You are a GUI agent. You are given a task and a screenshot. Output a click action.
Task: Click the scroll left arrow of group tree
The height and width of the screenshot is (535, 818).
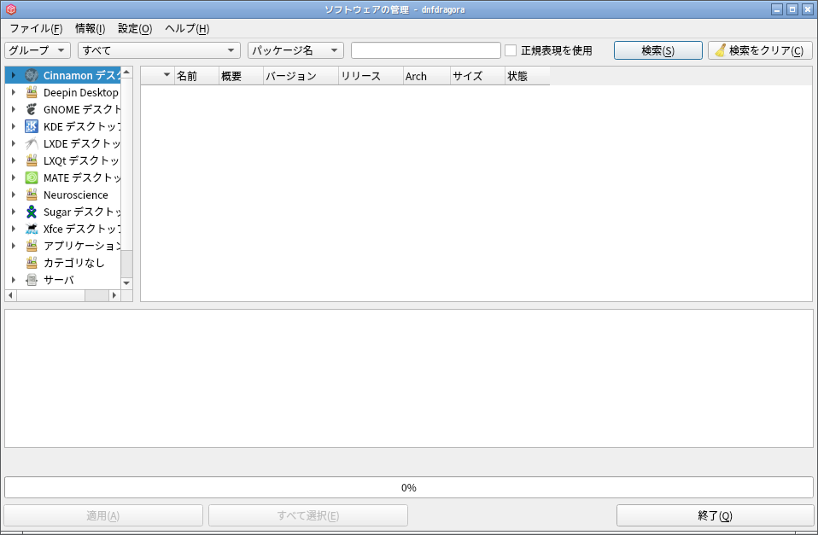point(10,295)
